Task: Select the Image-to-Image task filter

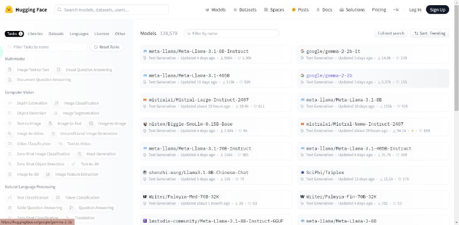Action: tap(107, 123)
